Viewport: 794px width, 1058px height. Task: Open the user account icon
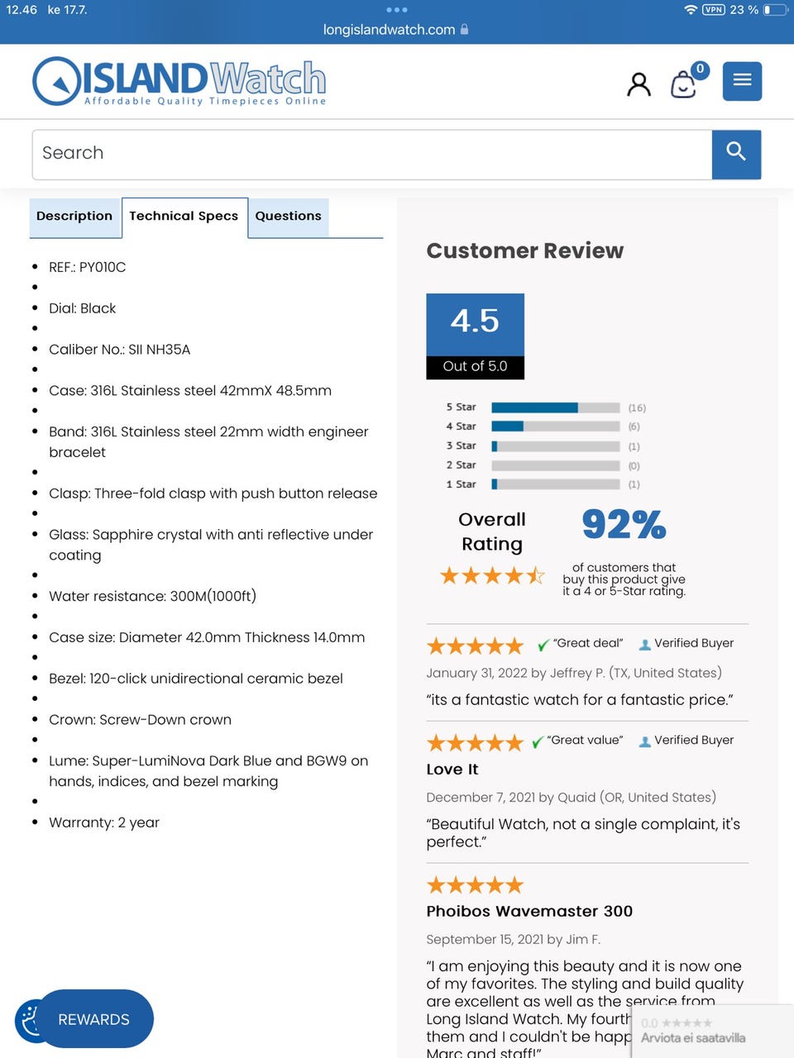pos(639,83)
